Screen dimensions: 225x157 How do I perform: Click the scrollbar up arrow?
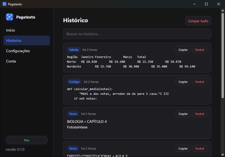pos(223,10)
